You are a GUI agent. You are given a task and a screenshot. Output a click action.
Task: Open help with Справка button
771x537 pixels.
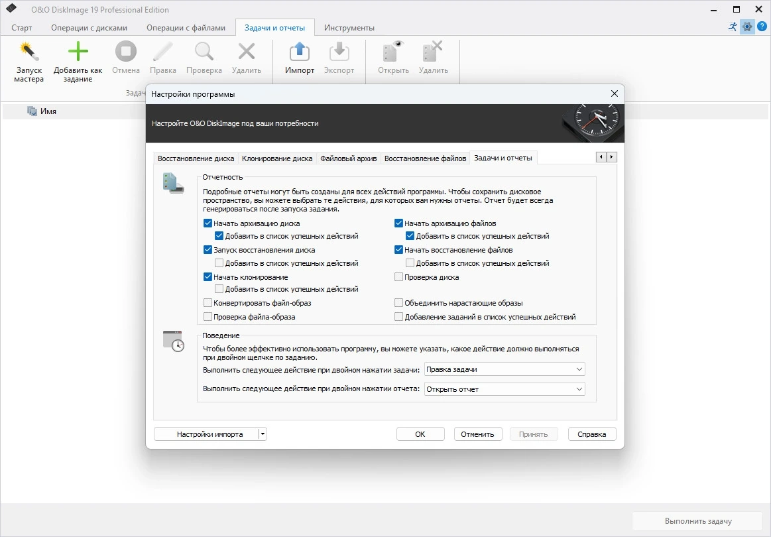[592, 434]
